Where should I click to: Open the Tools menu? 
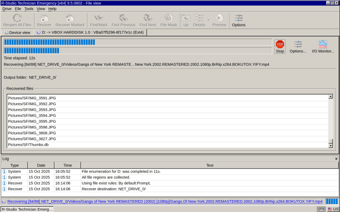[x=29, y=9]
